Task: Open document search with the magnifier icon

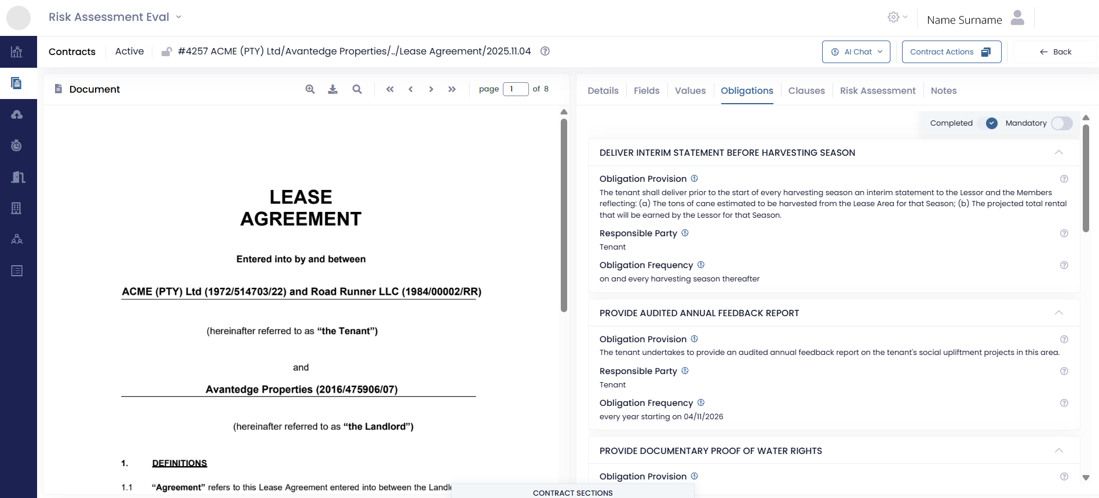Action: 357,89
